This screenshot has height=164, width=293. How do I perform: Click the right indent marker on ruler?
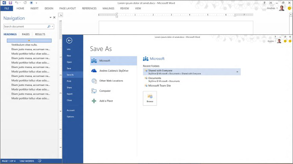(x=235, y=15)
